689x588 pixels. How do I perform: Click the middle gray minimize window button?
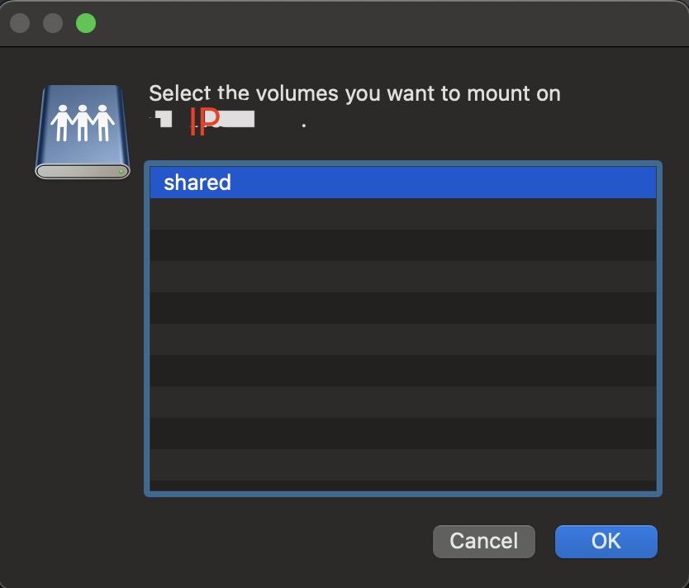(x=53, y=23)
